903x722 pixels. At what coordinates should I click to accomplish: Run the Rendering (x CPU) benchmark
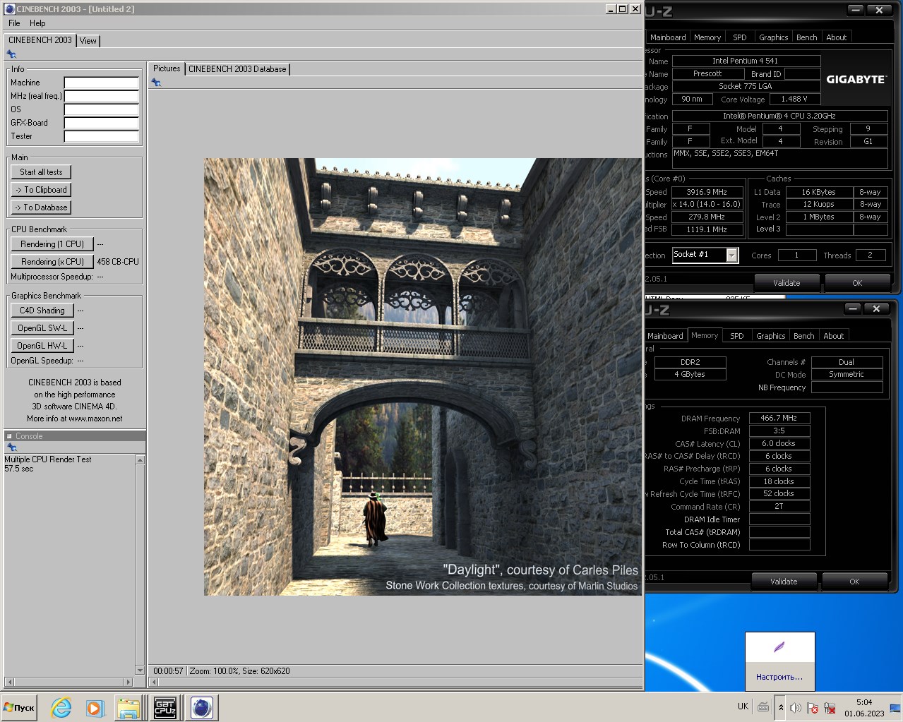[52, 262]
